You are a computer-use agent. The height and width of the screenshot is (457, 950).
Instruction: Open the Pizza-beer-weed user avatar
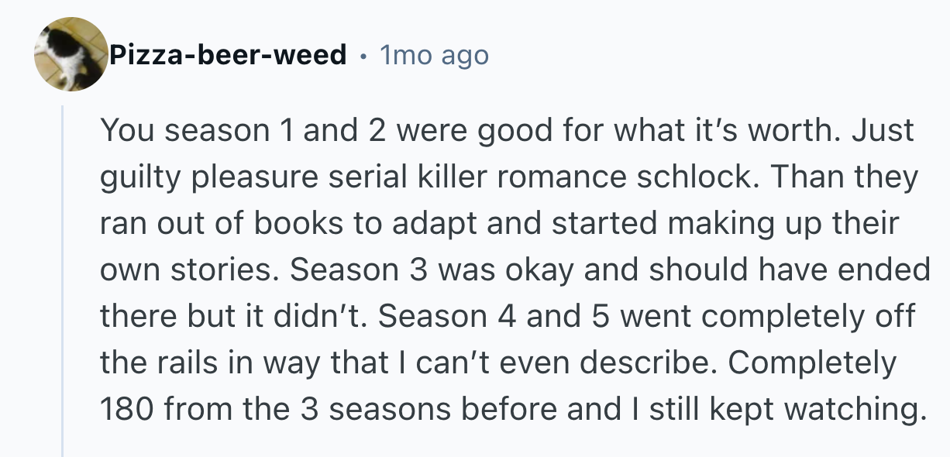click(71, 54)
